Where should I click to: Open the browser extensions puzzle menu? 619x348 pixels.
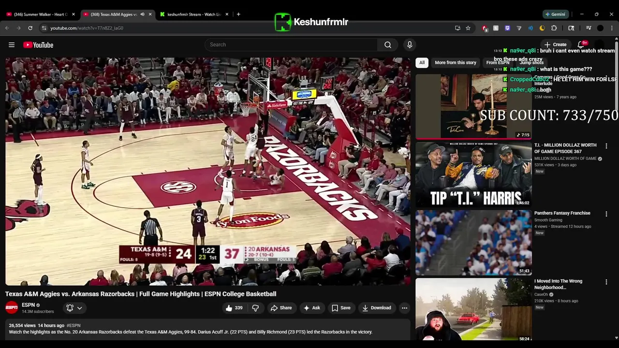pos(554,28)
